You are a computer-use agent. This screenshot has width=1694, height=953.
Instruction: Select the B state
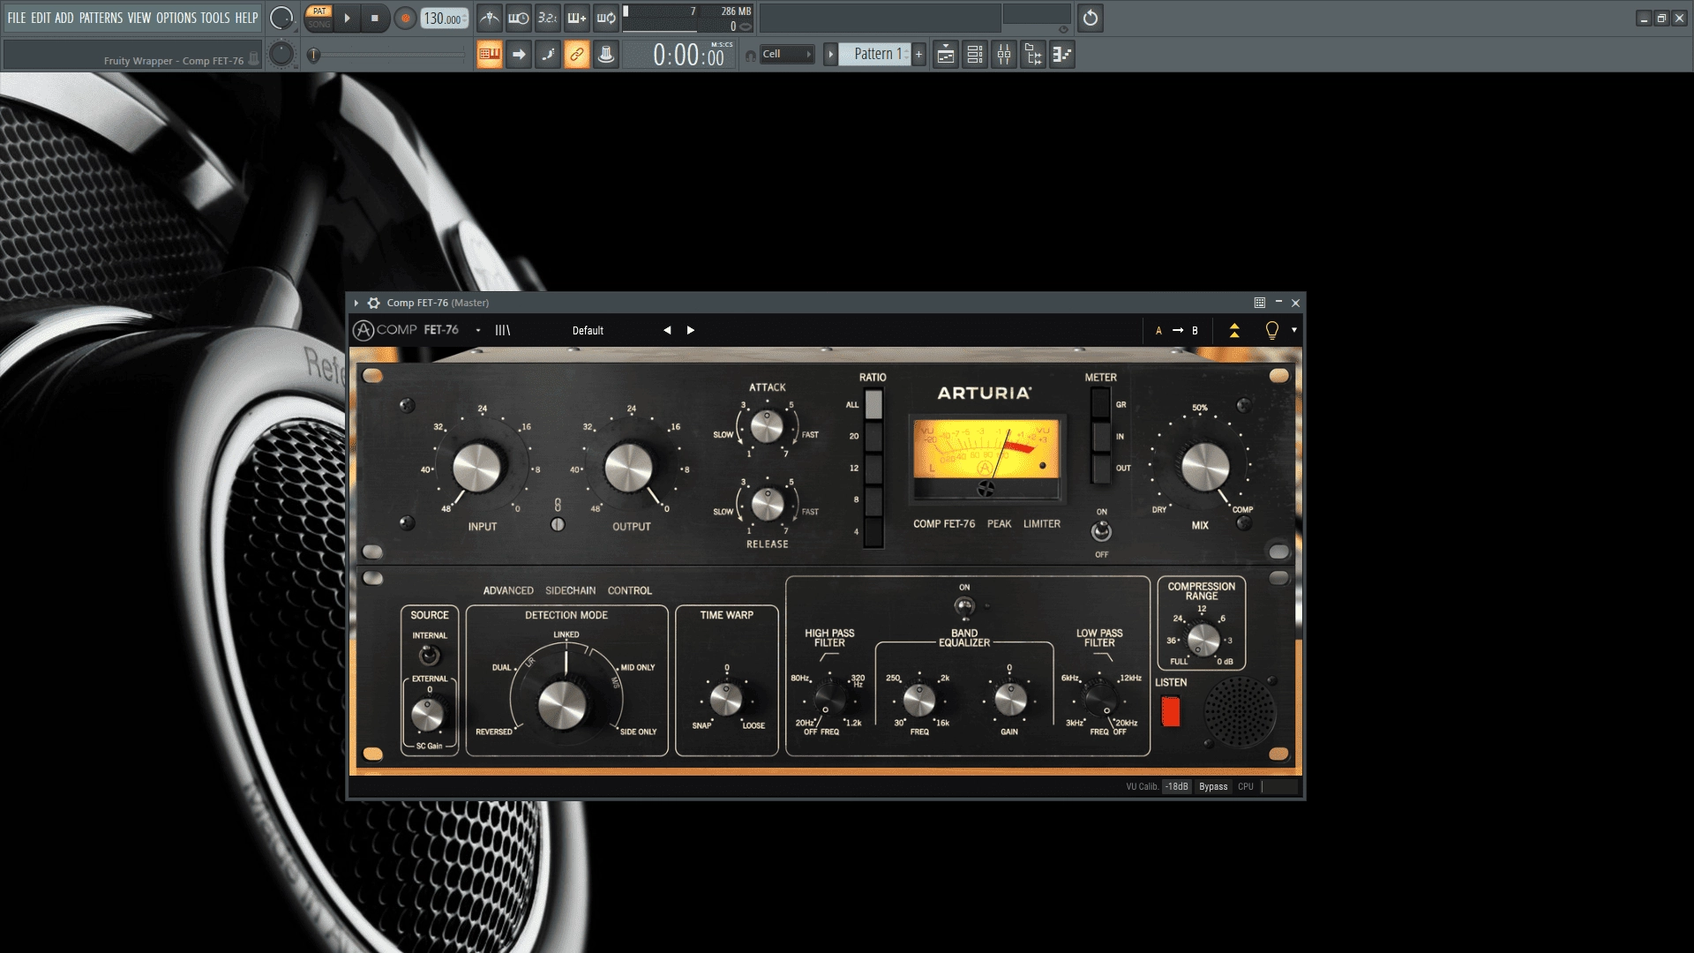pyautogui.click(x=1196, y=331)
